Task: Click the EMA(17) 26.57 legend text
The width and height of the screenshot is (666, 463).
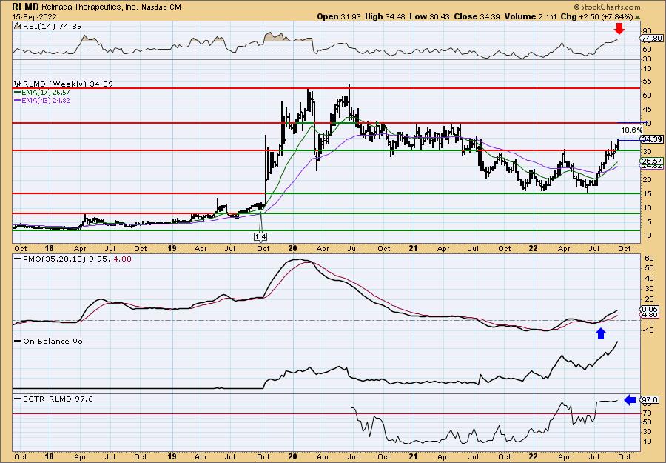Action: [x=46, y=93]
